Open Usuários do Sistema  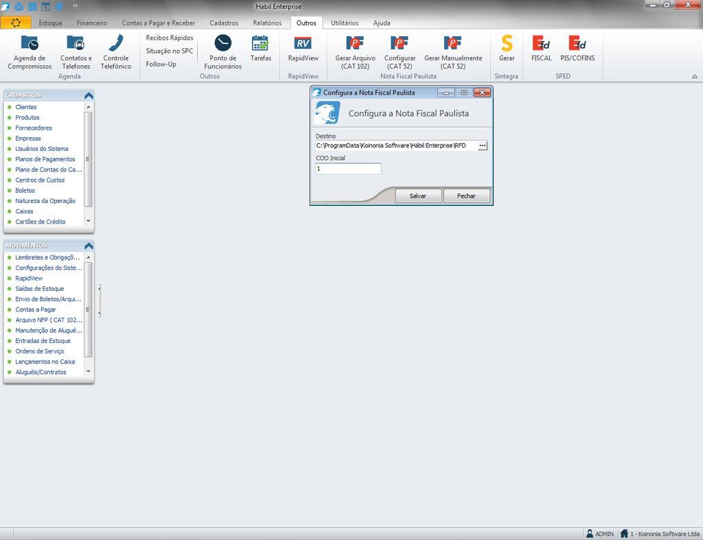point(42,149)
